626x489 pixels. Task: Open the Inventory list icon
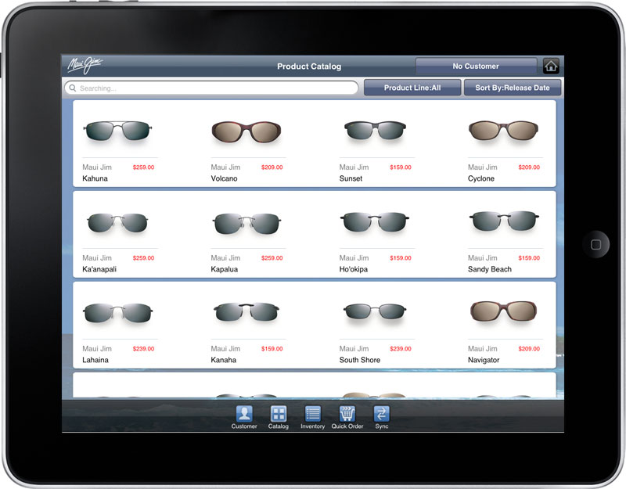313,414
